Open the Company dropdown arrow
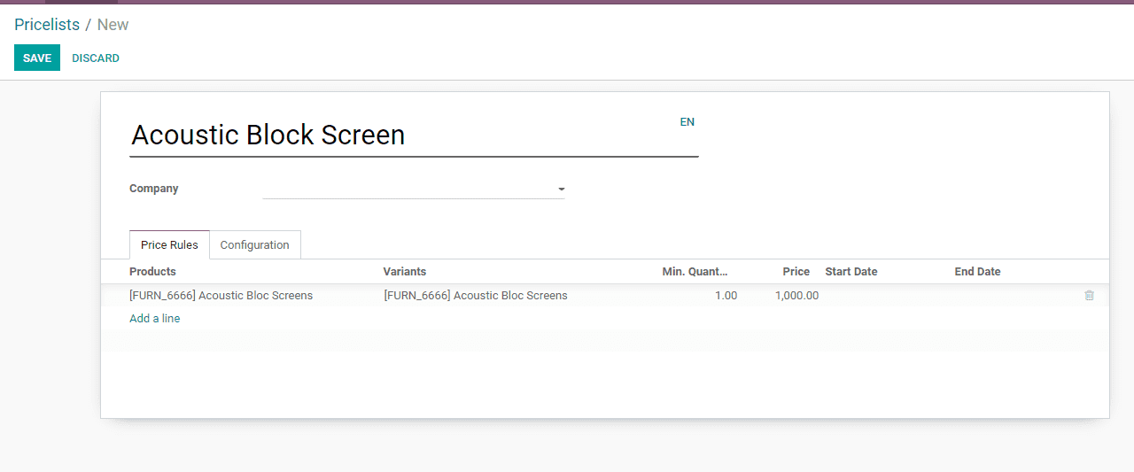Screen dimensions: 1134x472 [561, 190]
